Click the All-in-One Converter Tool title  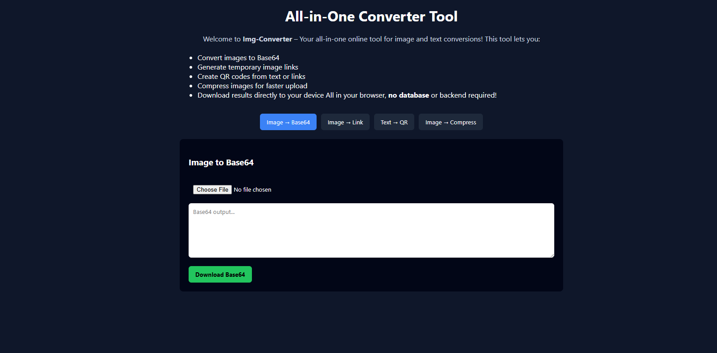tap(371, 16)
